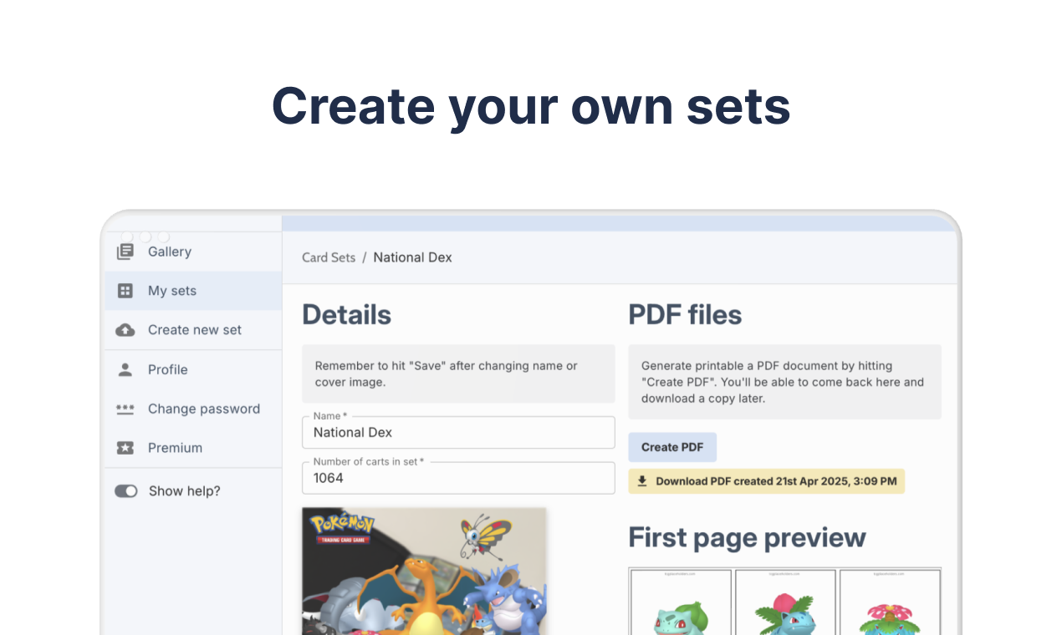Click the My sets grid icon
The image size is (1062, 635).
click(x=125, y=291)
